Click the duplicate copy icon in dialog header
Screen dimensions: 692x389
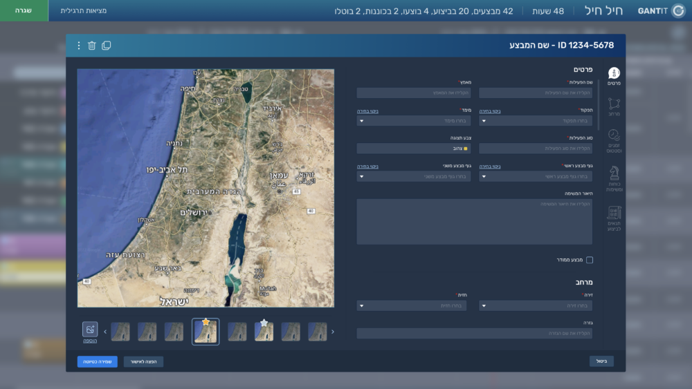[x=107, y=46]
